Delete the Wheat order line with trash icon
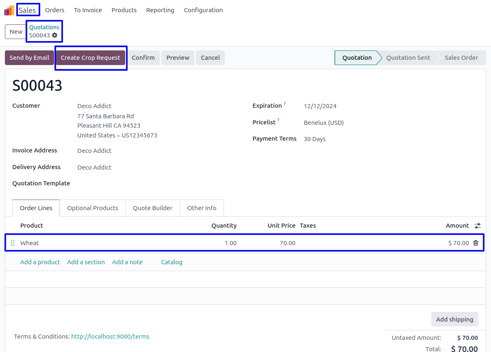Screen dimensions: 491x352 coord(476,243)
